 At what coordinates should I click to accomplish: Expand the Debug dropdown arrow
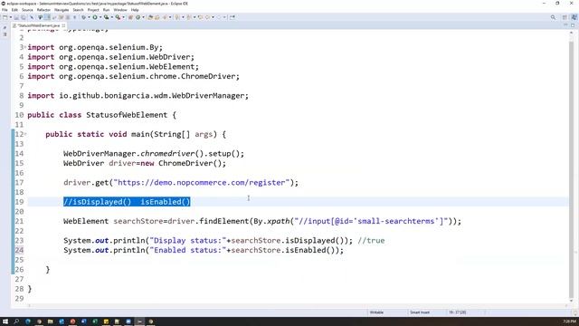pos(89,17)
